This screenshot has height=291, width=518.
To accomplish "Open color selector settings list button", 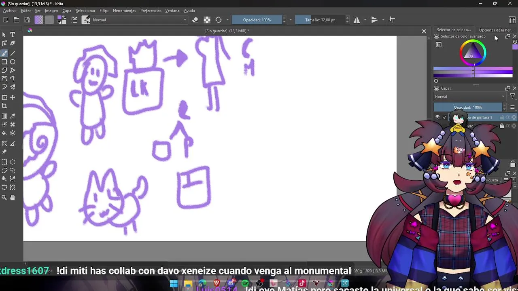I will coord(439,44).
